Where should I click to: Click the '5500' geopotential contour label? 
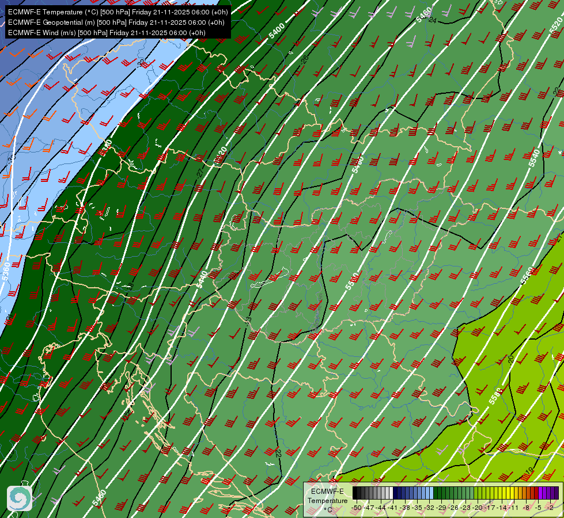[352, 281]
